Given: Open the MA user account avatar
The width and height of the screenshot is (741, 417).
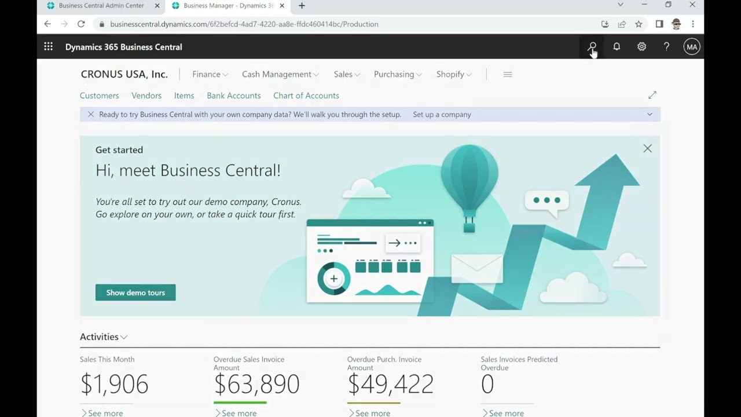Looking at the screenshot, I should tap(692, 47).
